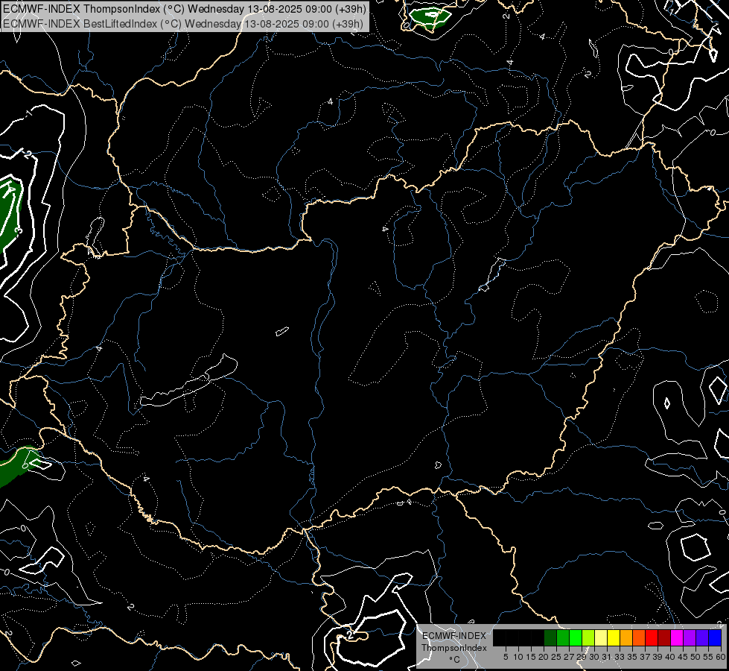This screenshot has width=729, height=671.
Task: Click legend tick value 45
Action: (683, 657)
